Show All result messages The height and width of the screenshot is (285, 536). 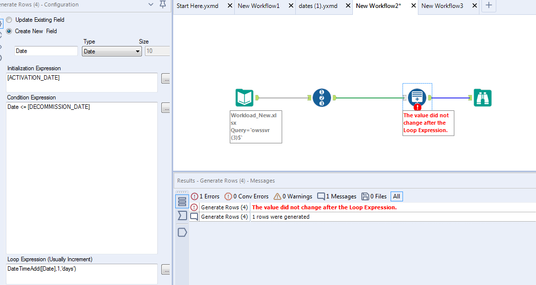click(x=397, y=196)
